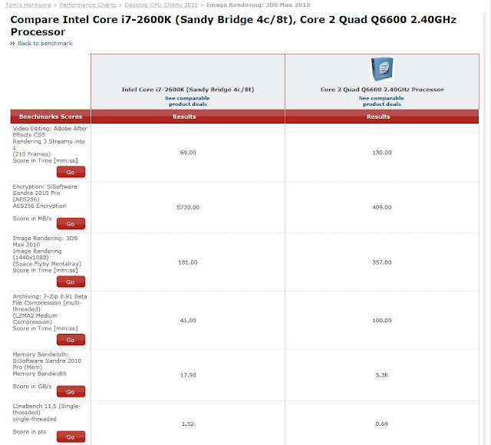Screen dimensions: 491x445
Task: Click the Encryption: SiSoftware Sandra 2010 Pro description
Action: [44, 203]
